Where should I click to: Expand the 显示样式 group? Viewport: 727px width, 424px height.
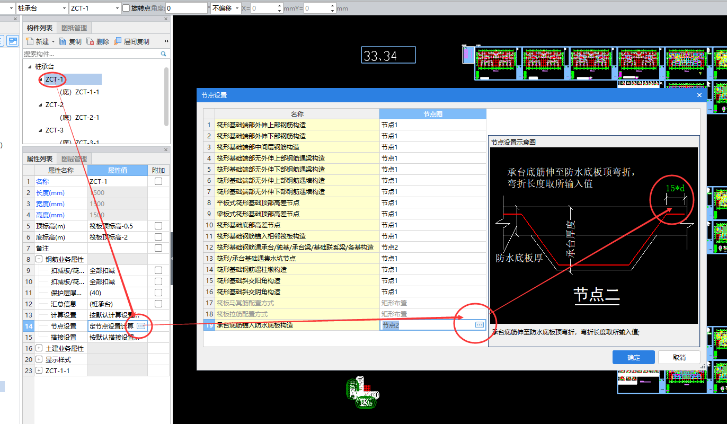tap(39, 359)
